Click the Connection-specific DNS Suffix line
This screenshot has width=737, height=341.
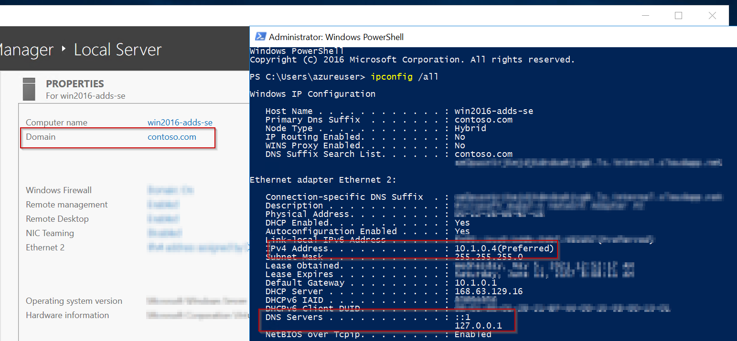[x=494, y=197]
